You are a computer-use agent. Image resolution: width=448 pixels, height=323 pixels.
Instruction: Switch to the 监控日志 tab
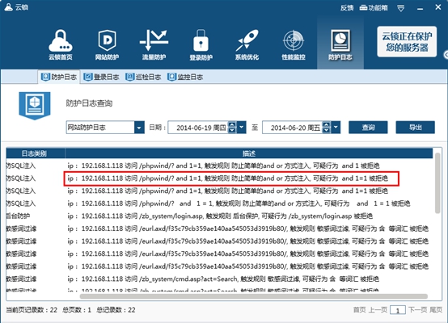[185, 77]
